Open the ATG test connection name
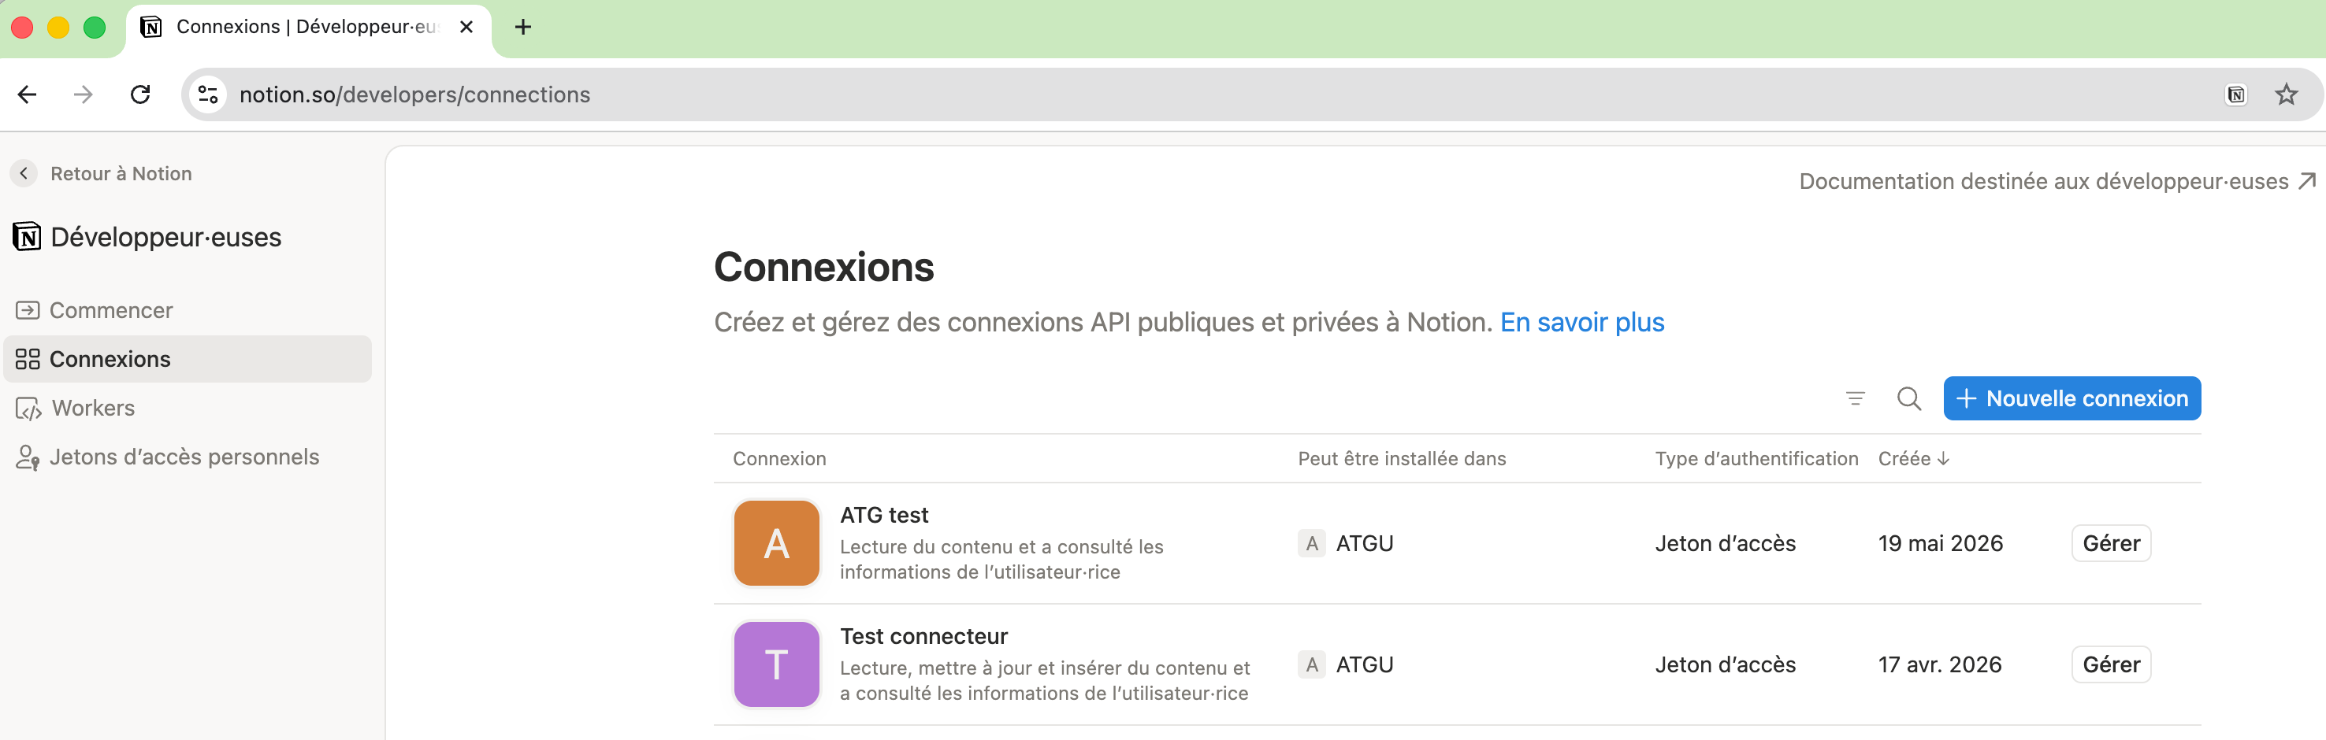 [x=884, y=516]
